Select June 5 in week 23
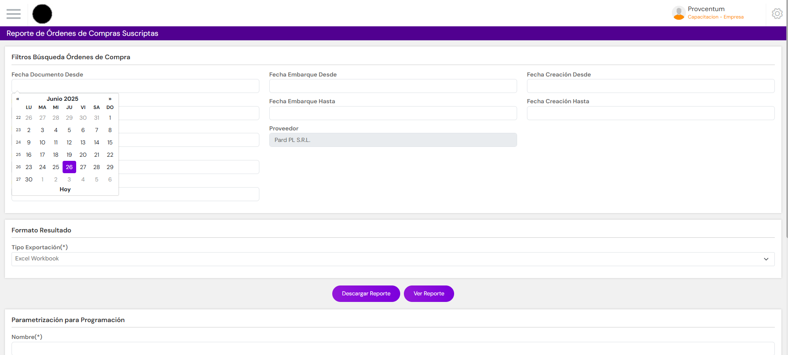 point(69,130)
